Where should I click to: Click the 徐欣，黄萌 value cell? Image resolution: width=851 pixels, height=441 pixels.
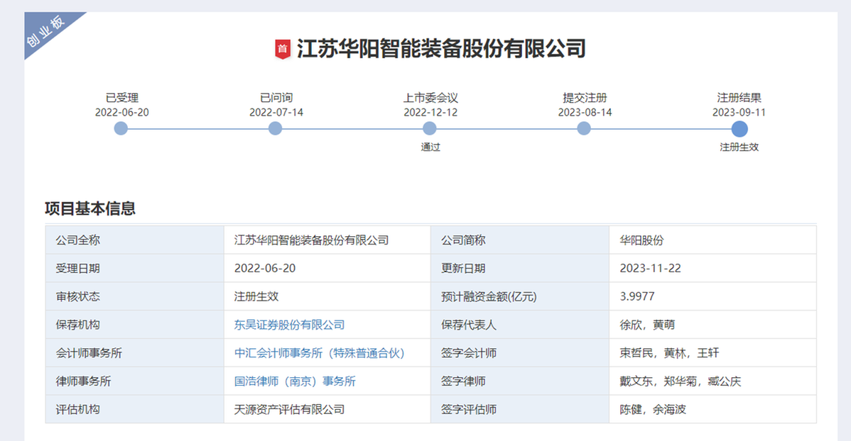(x=712, y=325)
